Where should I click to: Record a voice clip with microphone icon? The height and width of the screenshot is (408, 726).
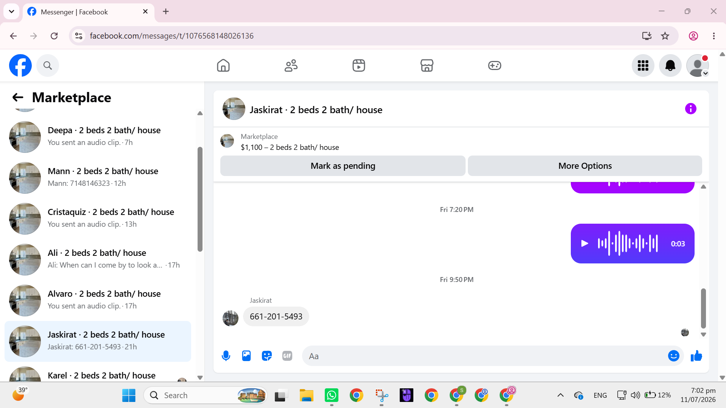pyautogui.click(x=226, y=356)
